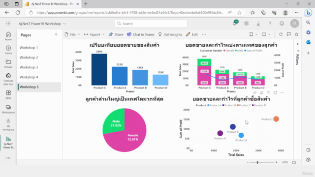The width and height of the screenshot is (315, 177).
Task: Zoom in with the plus button
Action: click(x=277, y=162)
